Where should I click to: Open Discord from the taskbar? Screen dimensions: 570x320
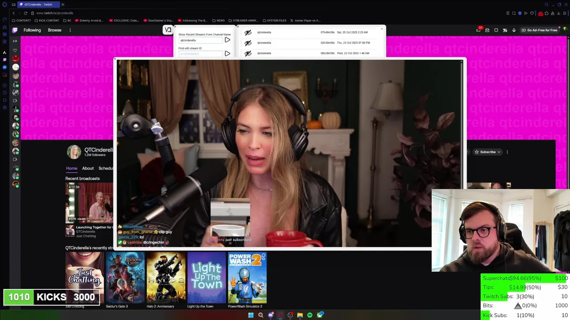271,315
